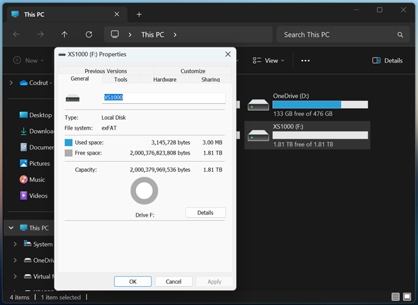Close the XS1000 Properties dialog
Viewport: 418px width, 305px height.
coord(228,54)
